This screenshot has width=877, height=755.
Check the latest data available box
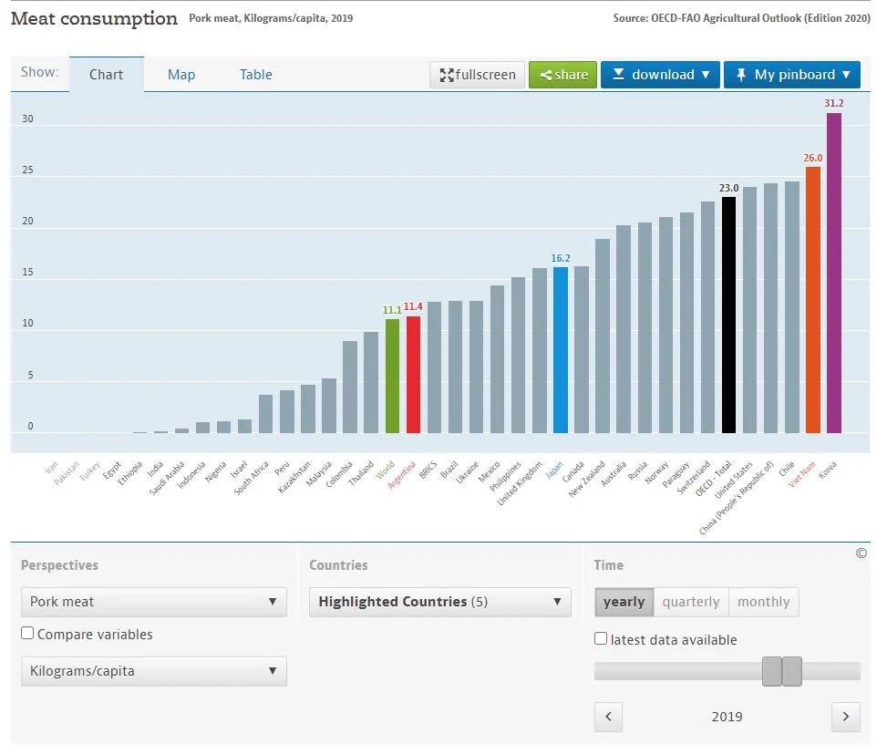pos(601,639)
